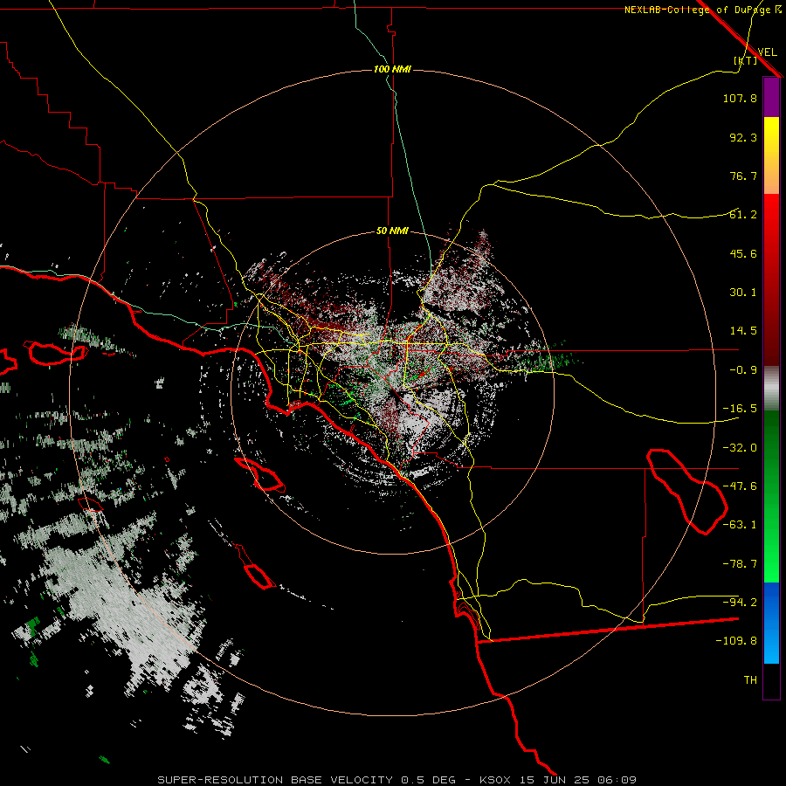
Task: Click the 92.3 velocity scale value
Action: [743, 137]
